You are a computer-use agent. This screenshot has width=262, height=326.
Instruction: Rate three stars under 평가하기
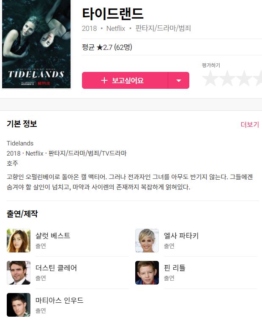tap(244, 78)
